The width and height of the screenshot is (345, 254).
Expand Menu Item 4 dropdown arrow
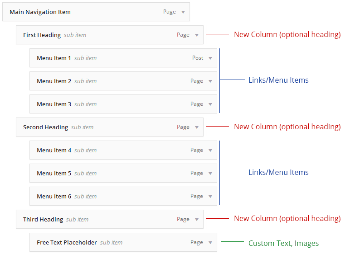pyautogui.click(x=210, y=151)
